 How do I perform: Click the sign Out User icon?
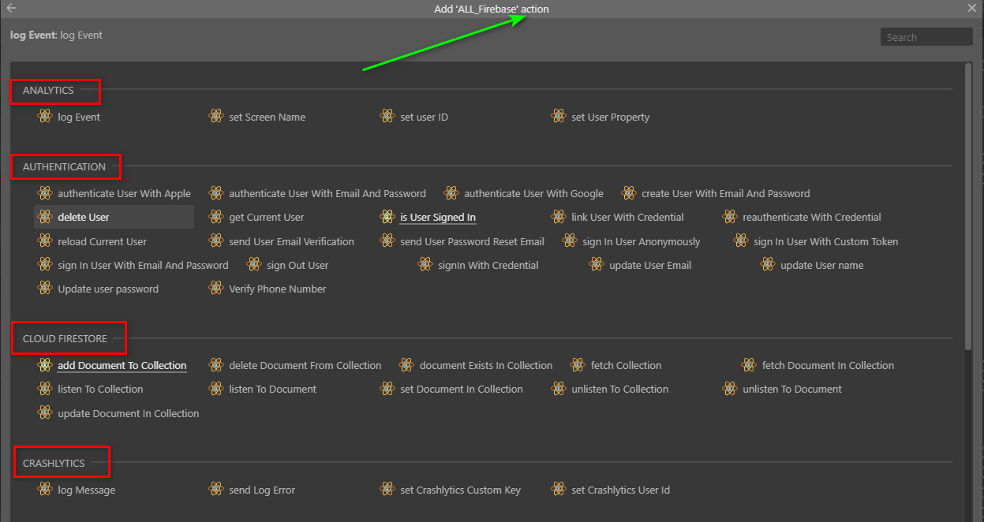(254, 265)
